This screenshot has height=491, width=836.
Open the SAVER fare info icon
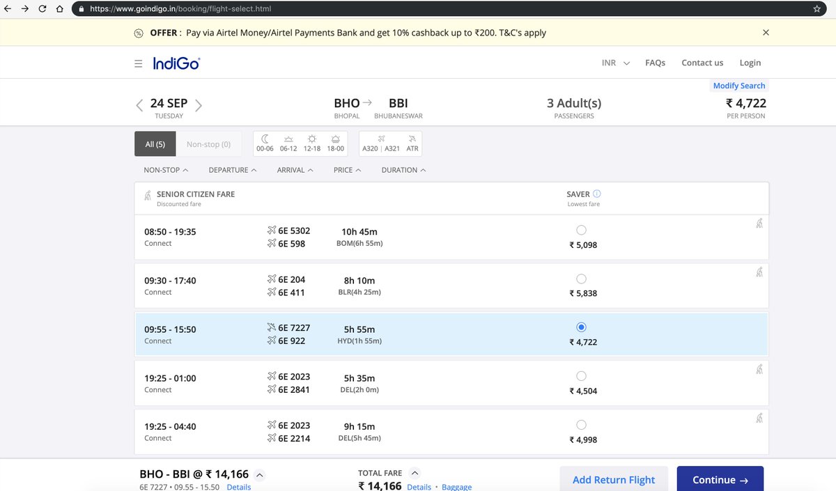pyautogui.click(x=597, y=194)
